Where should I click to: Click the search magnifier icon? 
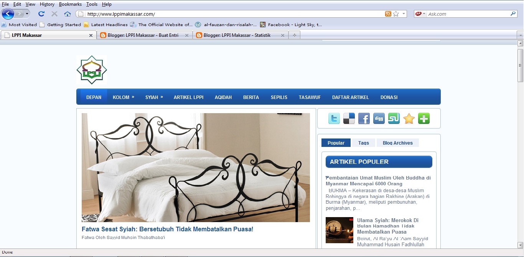(x=513, y=14)
